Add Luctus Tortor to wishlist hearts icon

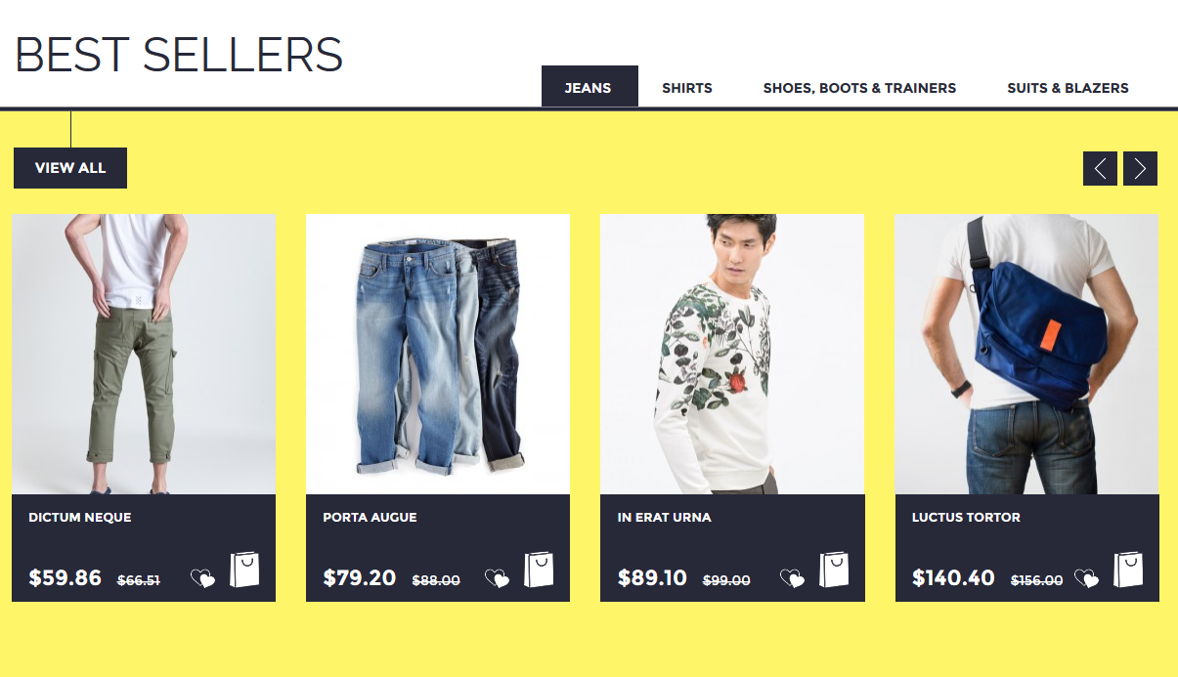tap(1086, 578)
